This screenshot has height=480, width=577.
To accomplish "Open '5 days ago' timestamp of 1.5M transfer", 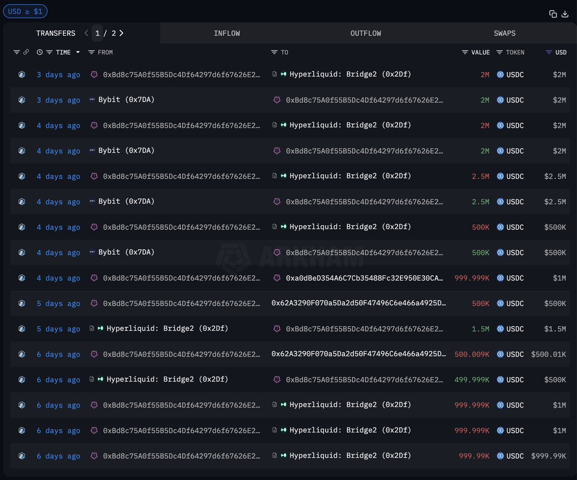I will (58, 329).
